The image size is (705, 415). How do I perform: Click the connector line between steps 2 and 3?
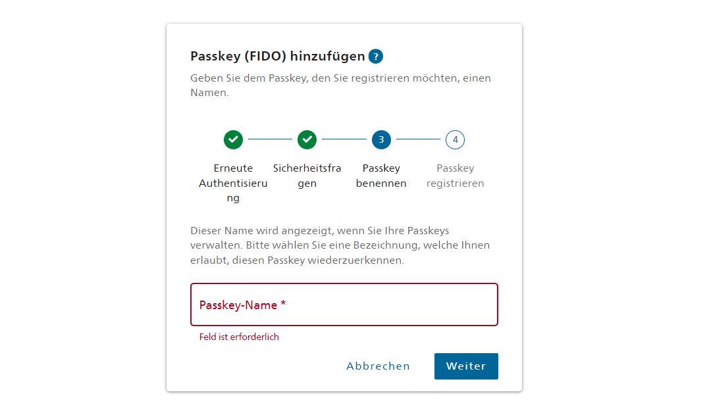pos(344,139)
